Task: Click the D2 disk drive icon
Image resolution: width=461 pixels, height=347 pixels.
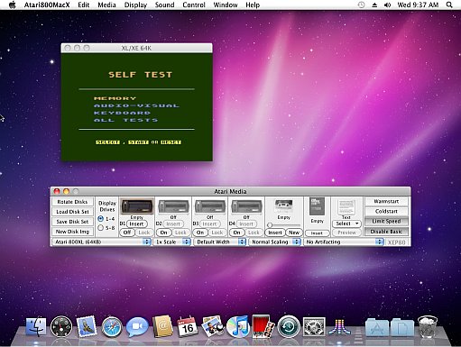Action: (x=173, y=206)
